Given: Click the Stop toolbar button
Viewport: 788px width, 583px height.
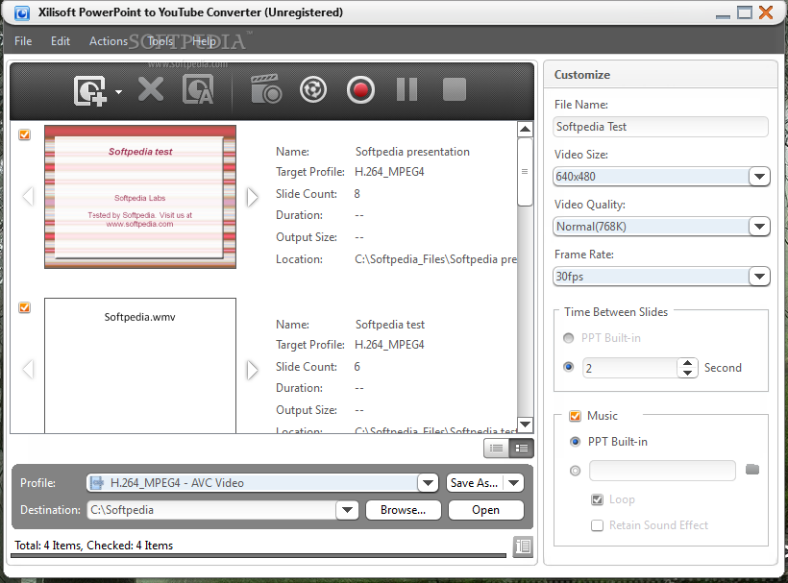Looking at the screenshot, I should 455,89.
